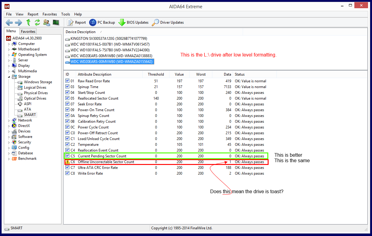The width and height of the screenshot is (372, 236).
Task: Switch to the Favorites tab
Action: [x=28, y=31]
